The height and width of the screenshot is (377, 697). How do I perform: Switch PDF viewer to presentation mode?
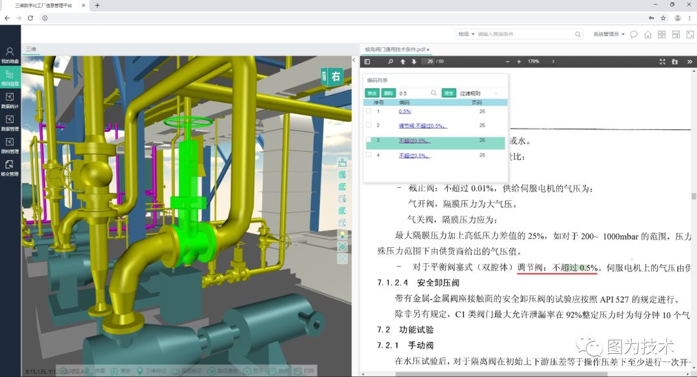662,62
